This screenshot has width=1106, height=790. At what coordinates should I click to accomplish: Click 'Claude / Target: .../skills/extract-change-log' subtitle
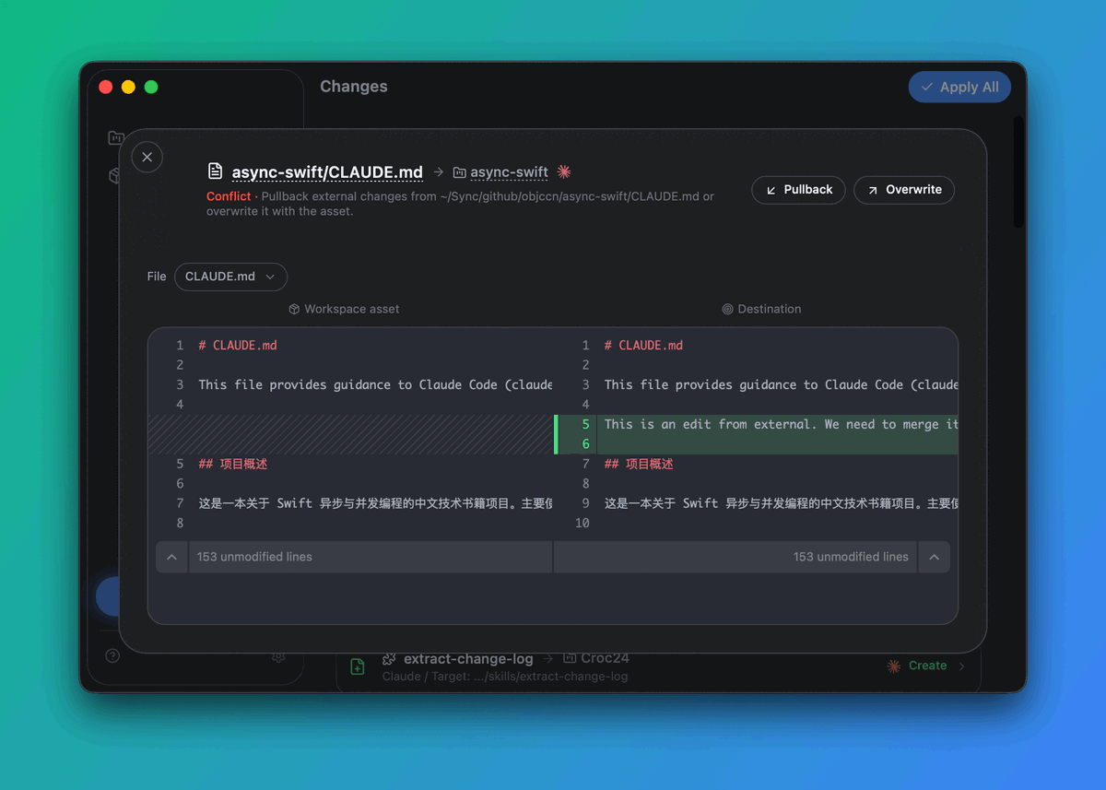click(505, 677)
